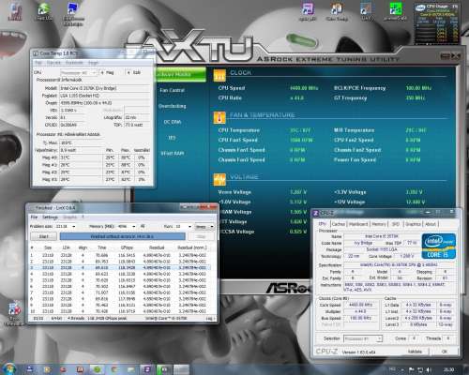The height and width of the screenshot is (375, 469).
Task: Switch to the SPD tab in CPU-Z
Action: point(396,224)
